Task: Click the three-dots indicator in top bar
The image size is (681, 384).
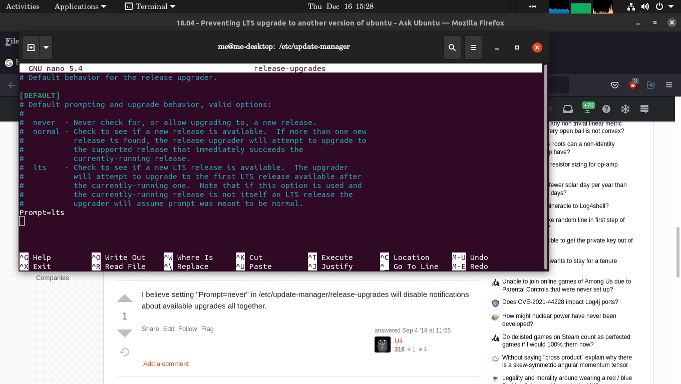Action: [532, 6]
